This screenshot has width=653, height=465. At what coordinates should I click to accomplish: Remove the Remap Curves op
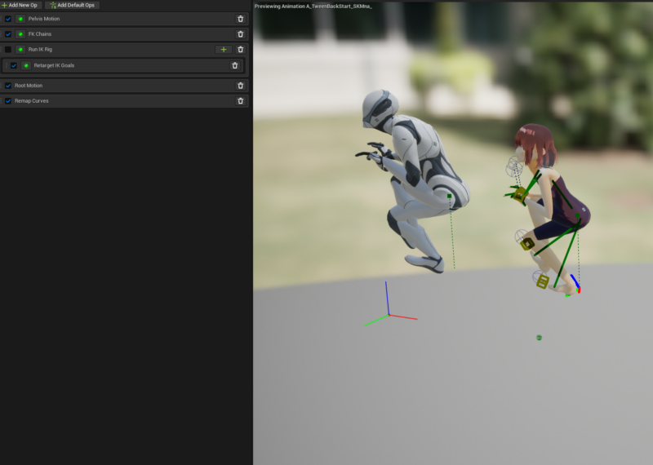(x=240, y=101)
